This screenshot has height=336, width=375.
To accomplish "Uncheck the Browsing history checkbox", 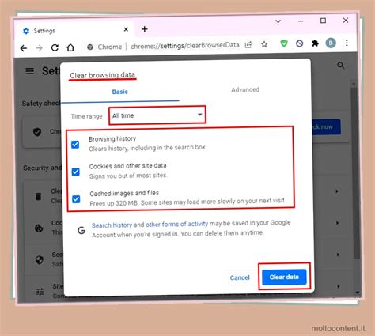I will (x=75, y=145).
